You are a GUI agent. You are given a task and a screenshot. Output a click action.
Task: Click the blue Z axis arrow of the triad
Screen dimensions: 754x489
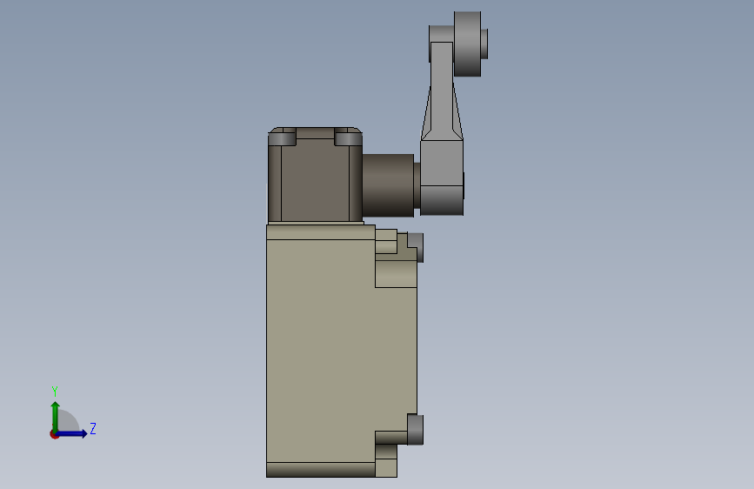coord(72,433)
